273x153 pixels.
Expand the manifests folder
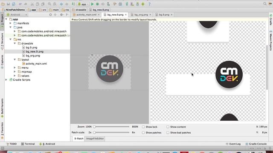(10, 23)
